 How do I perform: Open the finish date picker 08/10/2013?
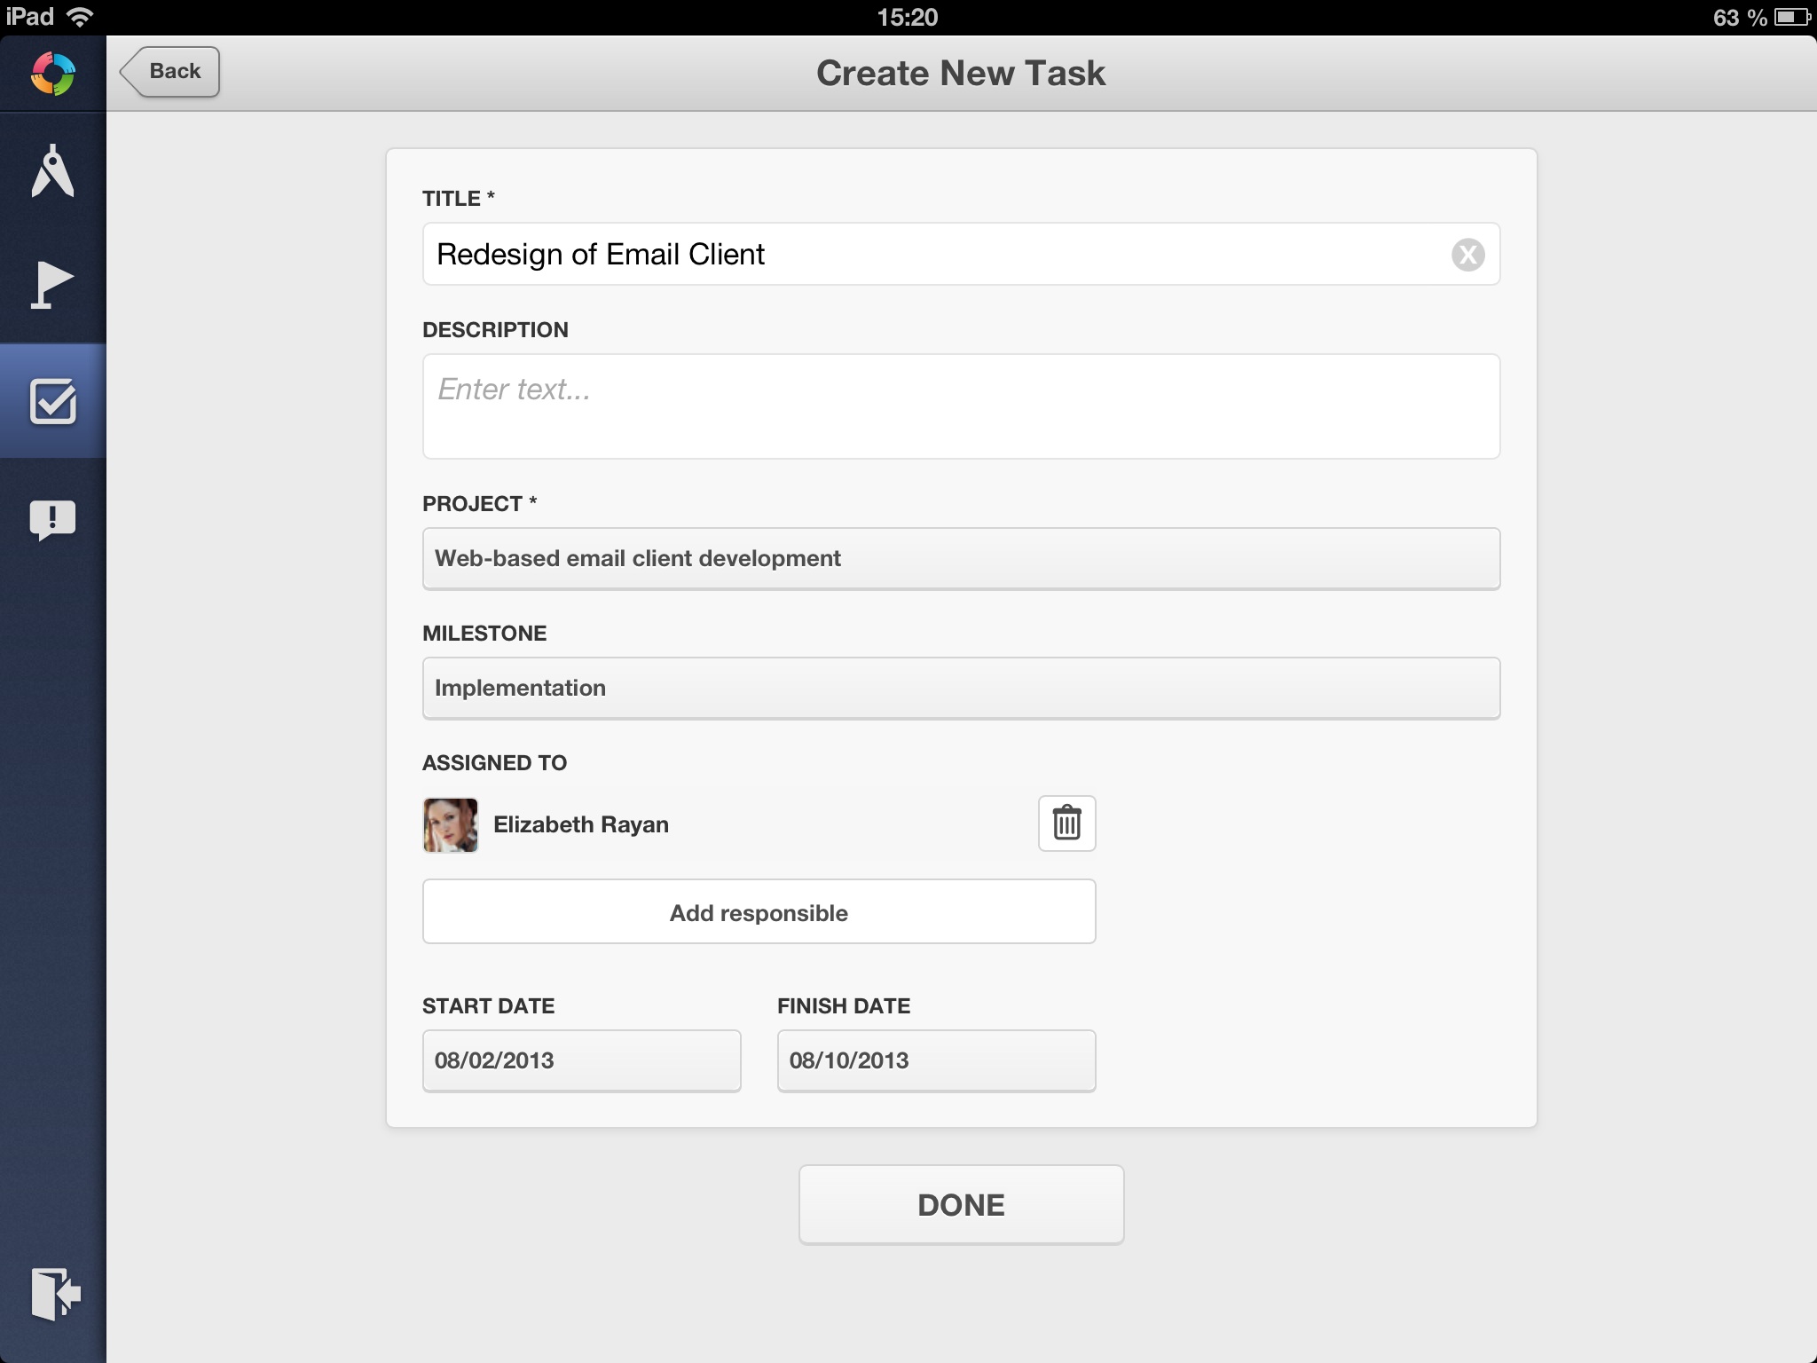point(936,1060)
